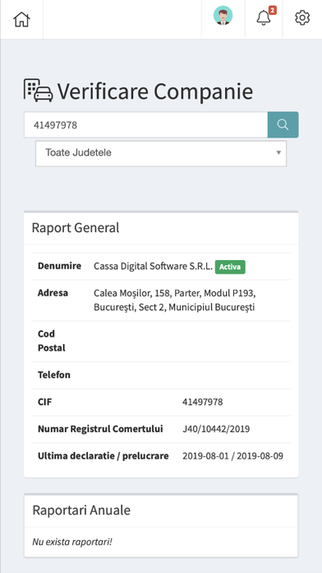The height and width of the screenshot is (573, 322).
Task: Select the Cassa Digital Software S.R.L. name
Action: click(153, 267)
